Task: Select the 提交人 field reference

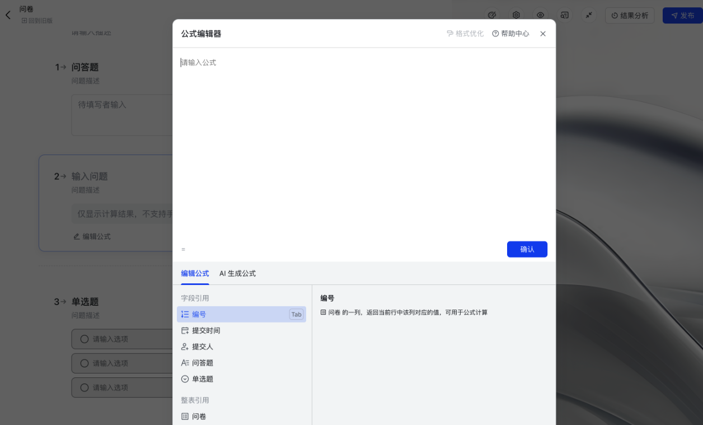Action: tap(241, 347)
